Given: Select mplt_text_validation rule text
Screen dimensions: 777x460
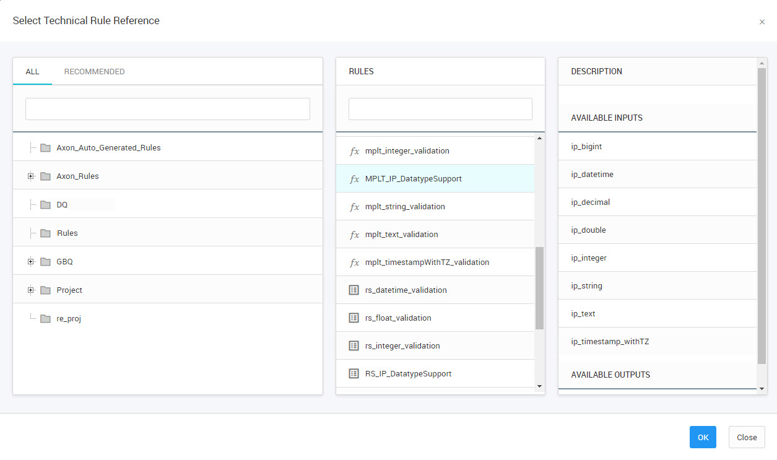Looking at the screenshot, I should (x=402, y=235).
